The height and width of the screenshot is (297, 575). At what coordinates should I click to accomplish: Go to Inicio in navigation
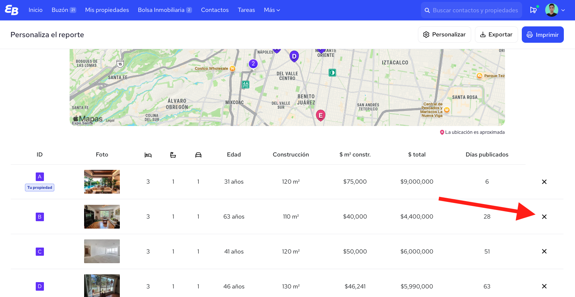coord(36,10)
